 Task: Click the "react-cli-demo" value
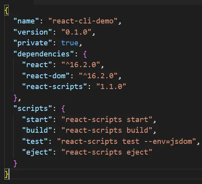click(x=83, y=21)
